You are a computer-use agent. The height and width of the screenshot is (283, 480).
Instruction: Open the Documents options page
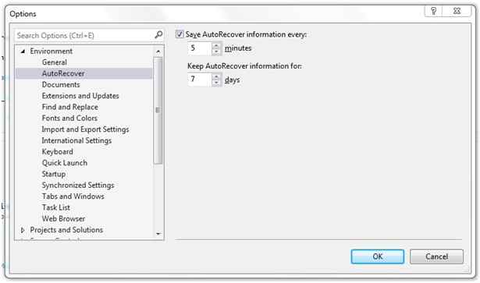[61, 85]
